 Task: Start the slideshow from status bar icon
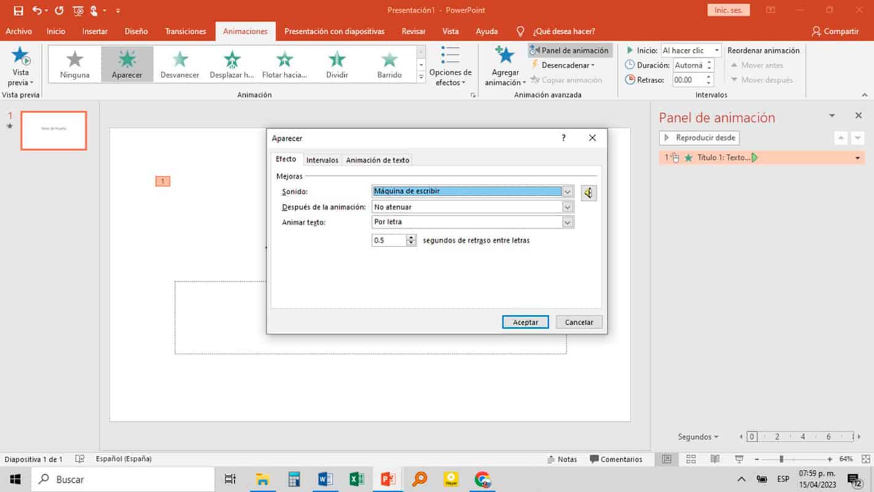(739, 459)
